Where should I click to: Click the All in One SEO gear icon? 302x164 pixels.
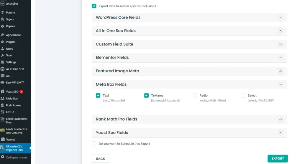coord(3,69)
